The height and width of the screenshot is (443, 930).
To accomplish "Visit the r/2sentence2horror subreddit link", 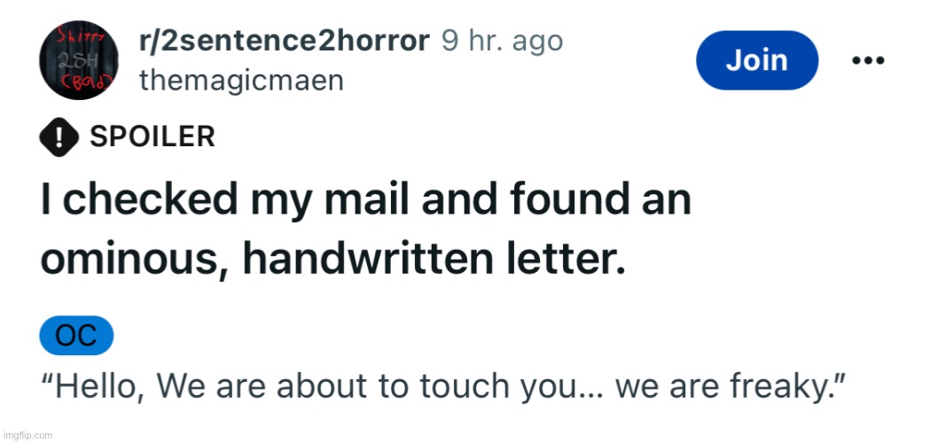I will (284, 41).
